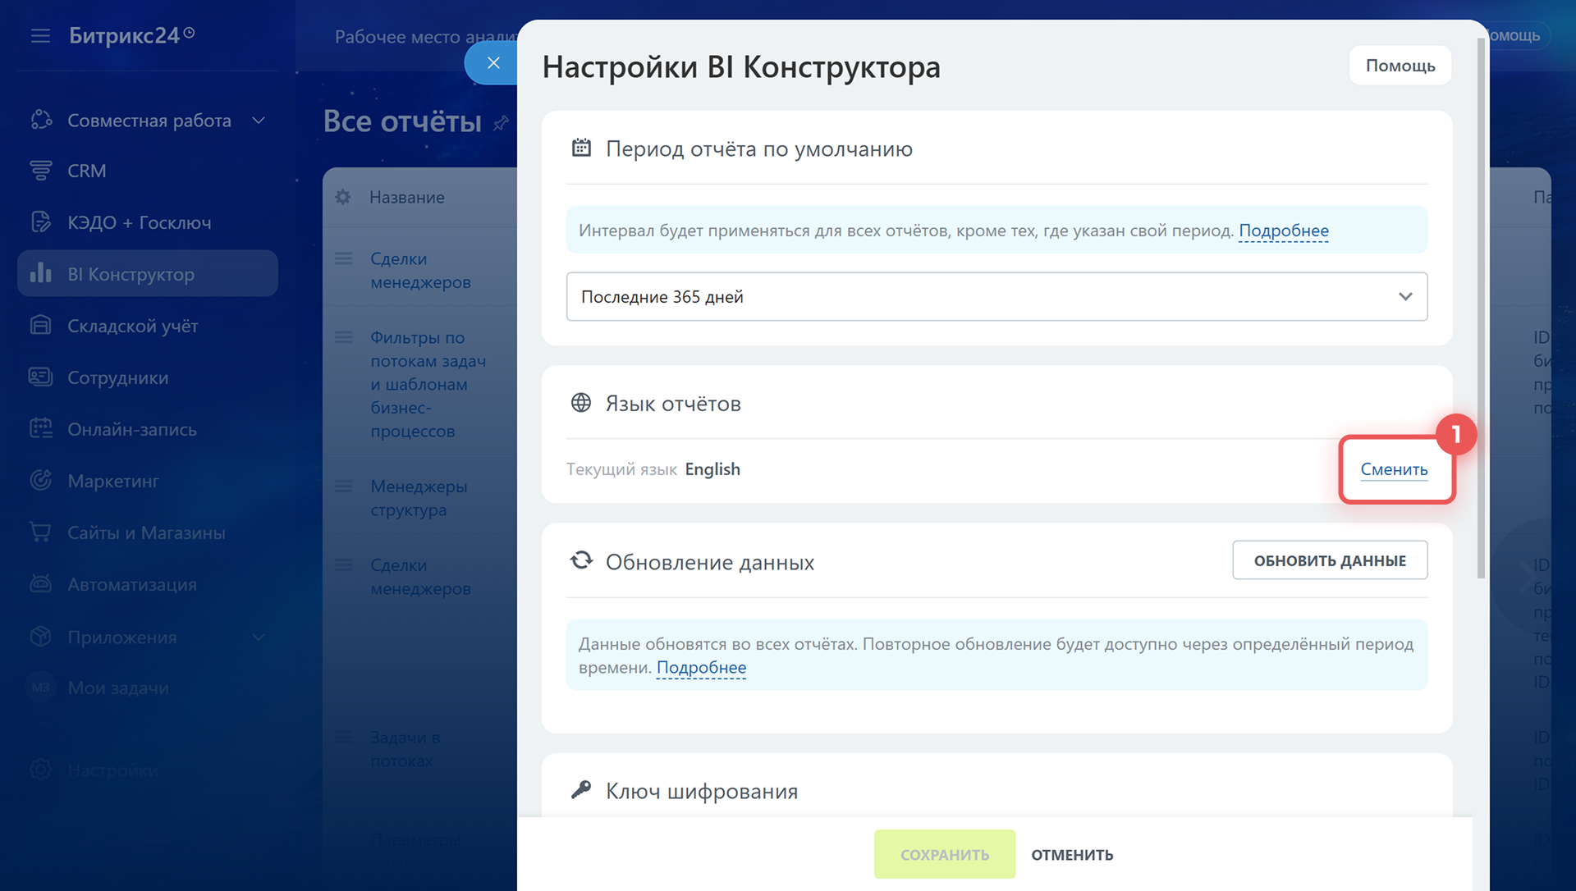Click the refresh icon beside Обновление данных

(581, 561)
